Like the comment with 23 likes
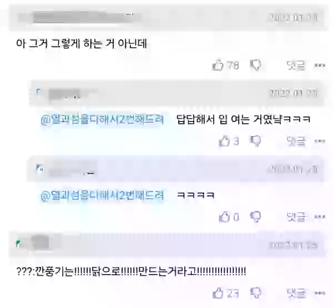 coord(218,293)
